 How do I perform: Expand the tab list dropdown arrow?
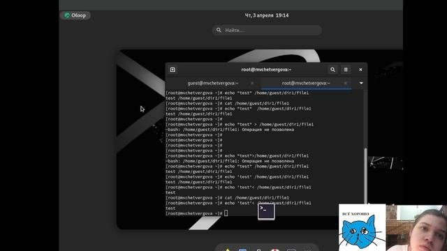click(x=361, y=83)
